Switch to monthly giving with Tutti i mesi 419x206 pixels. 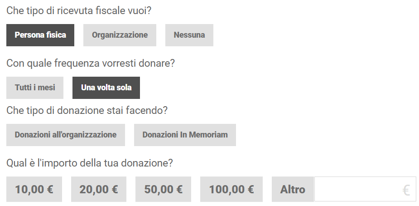pyautogui.click(x=35, y=88)
